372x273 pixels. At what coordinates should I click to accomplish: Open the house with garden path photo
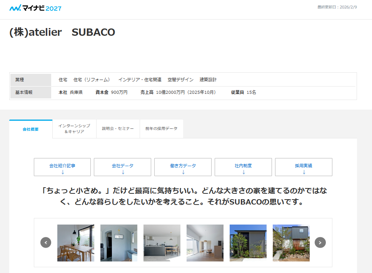click(x=291, y=243)
